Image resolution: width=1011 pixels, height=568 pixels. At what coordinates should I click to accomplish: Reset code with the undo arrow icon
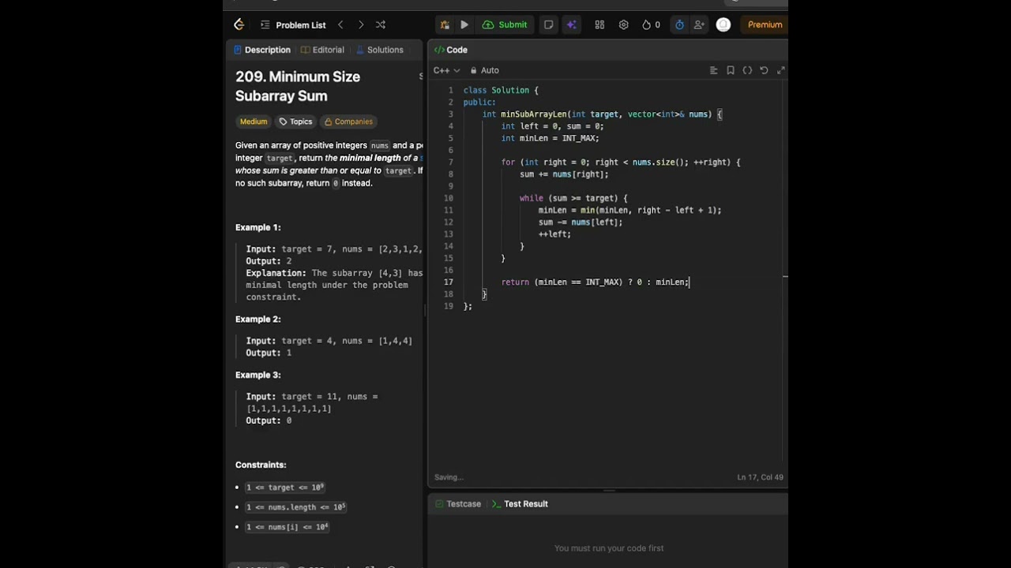pyautogui.click(x=764, y=70)
